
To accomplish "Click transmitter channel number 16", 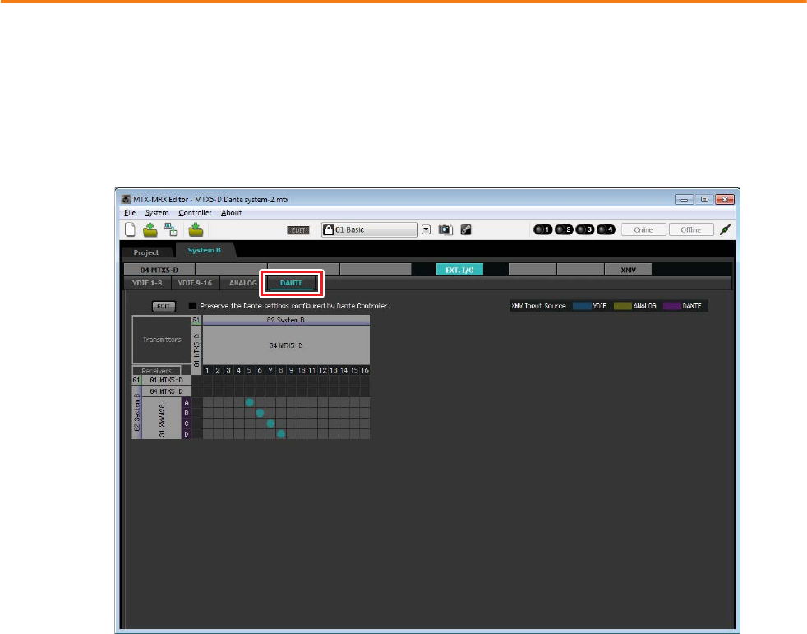I will point(365,370).
